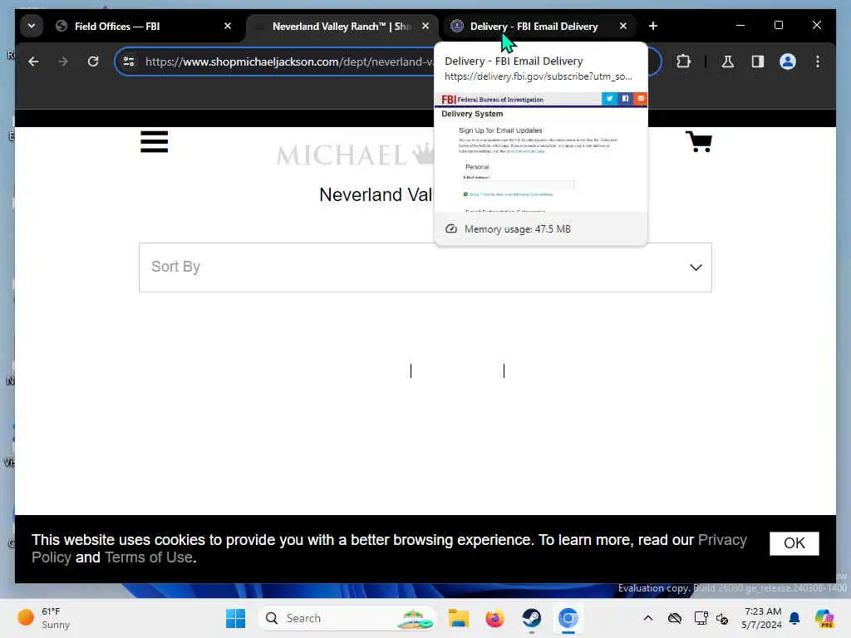Close the Field Offices — FBI tab

tap(228, 26)
